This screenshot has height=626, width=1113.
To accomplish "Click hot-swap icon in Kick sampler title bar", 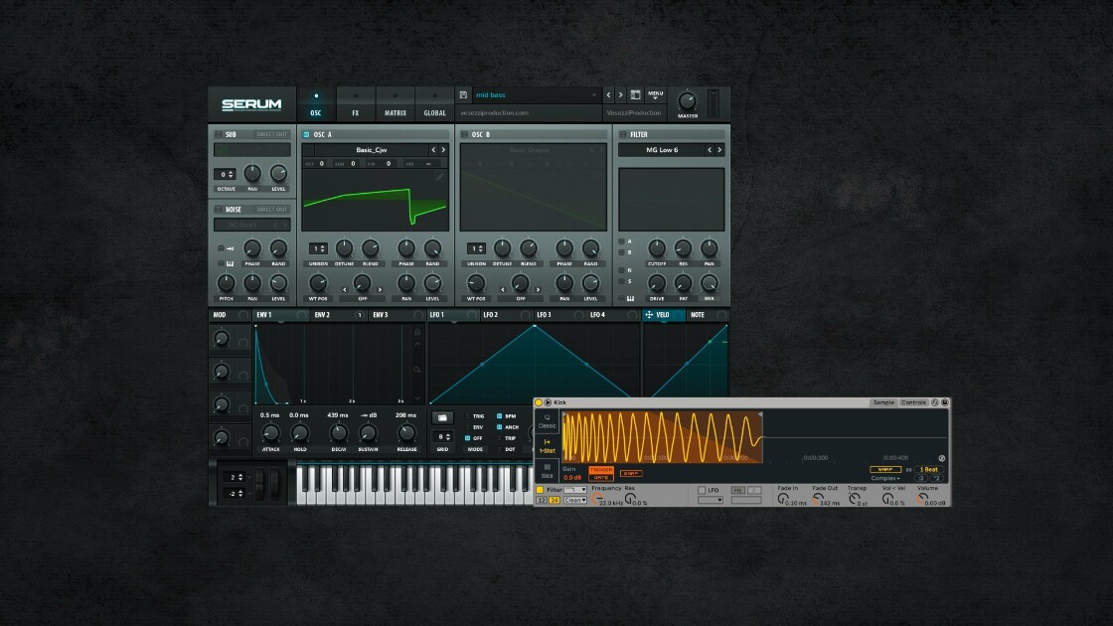I will (x=935, y=402).
